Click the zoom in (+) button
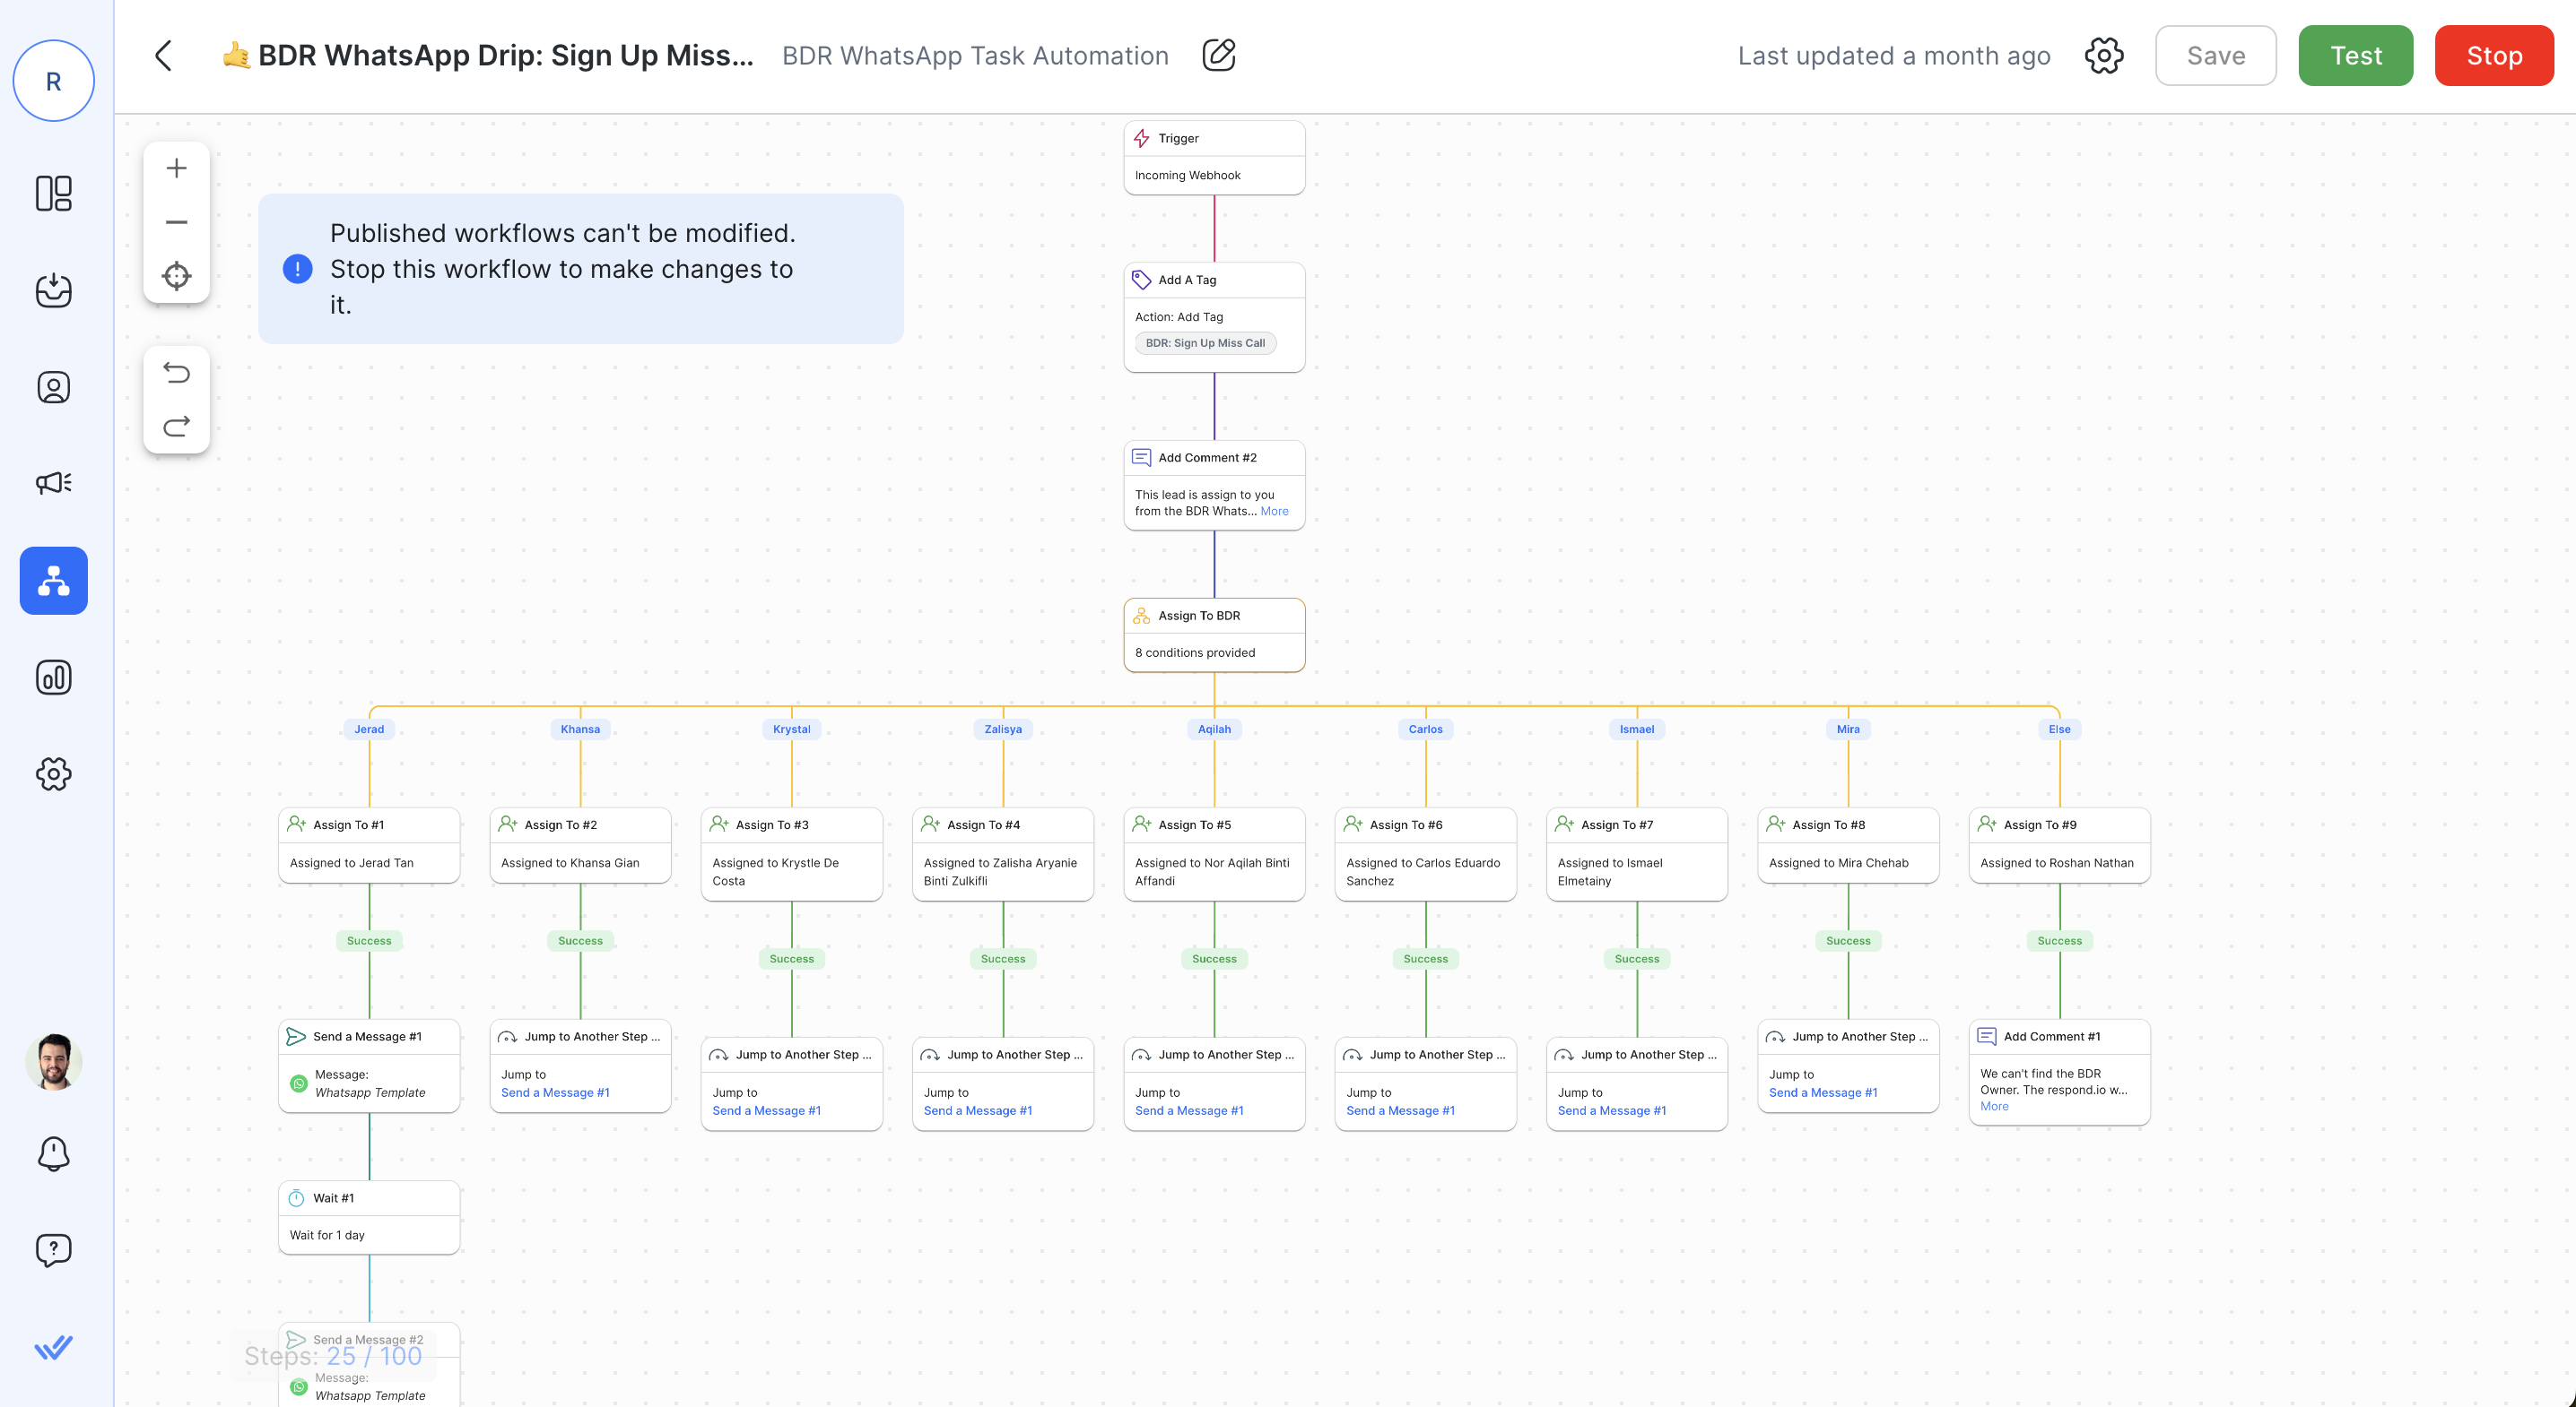2576x1407 pixels. 173,168
